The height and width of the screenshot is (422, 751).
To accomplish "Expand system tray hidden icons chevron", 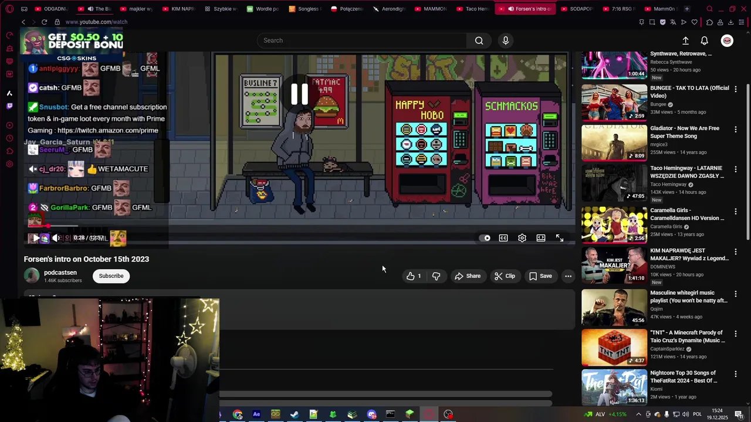I will (x=638, y=414).
